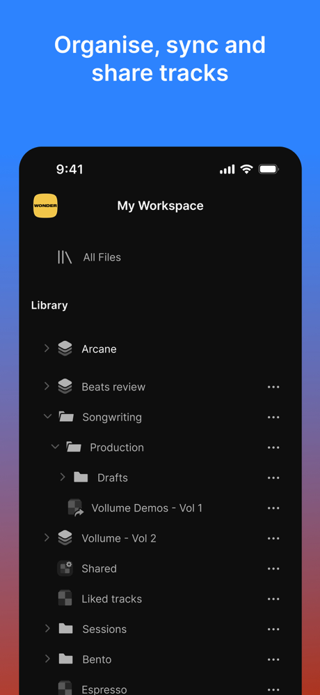Select the Sessions folder label
This screenshot has width=320, height=695.
(104, 629)
